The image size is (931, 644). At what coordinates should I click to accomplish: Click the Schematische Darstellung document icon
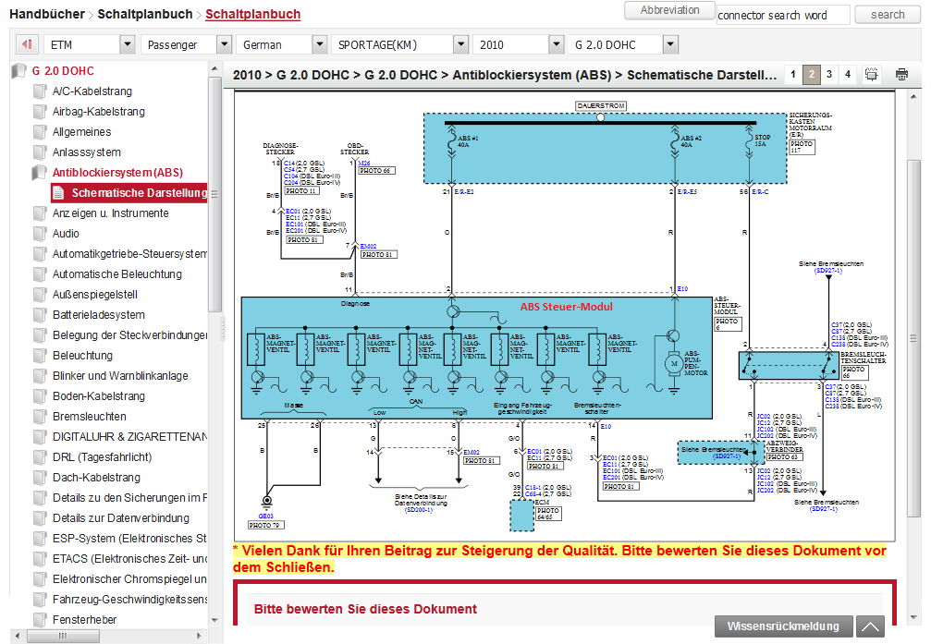59,193
